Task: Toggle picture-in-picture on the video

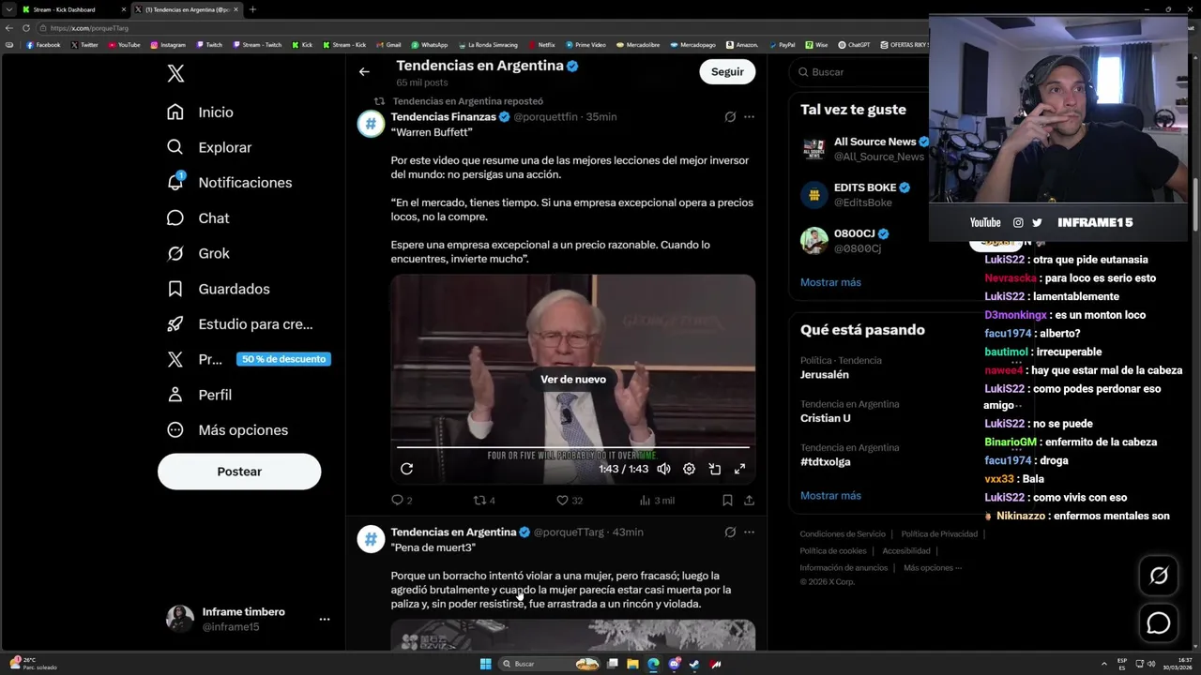Action: click(x=714, y=469)
